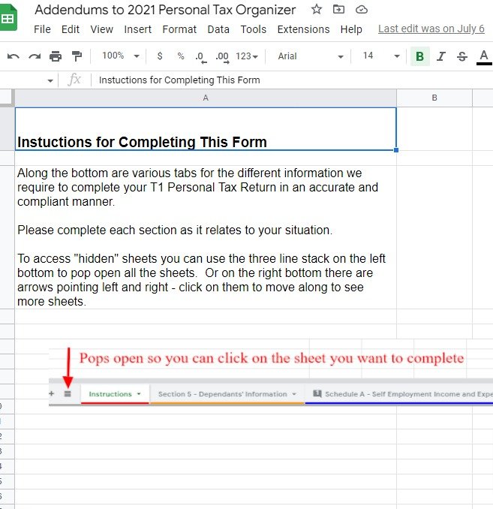Open more number formats dropdown

(x=247, y=56)
